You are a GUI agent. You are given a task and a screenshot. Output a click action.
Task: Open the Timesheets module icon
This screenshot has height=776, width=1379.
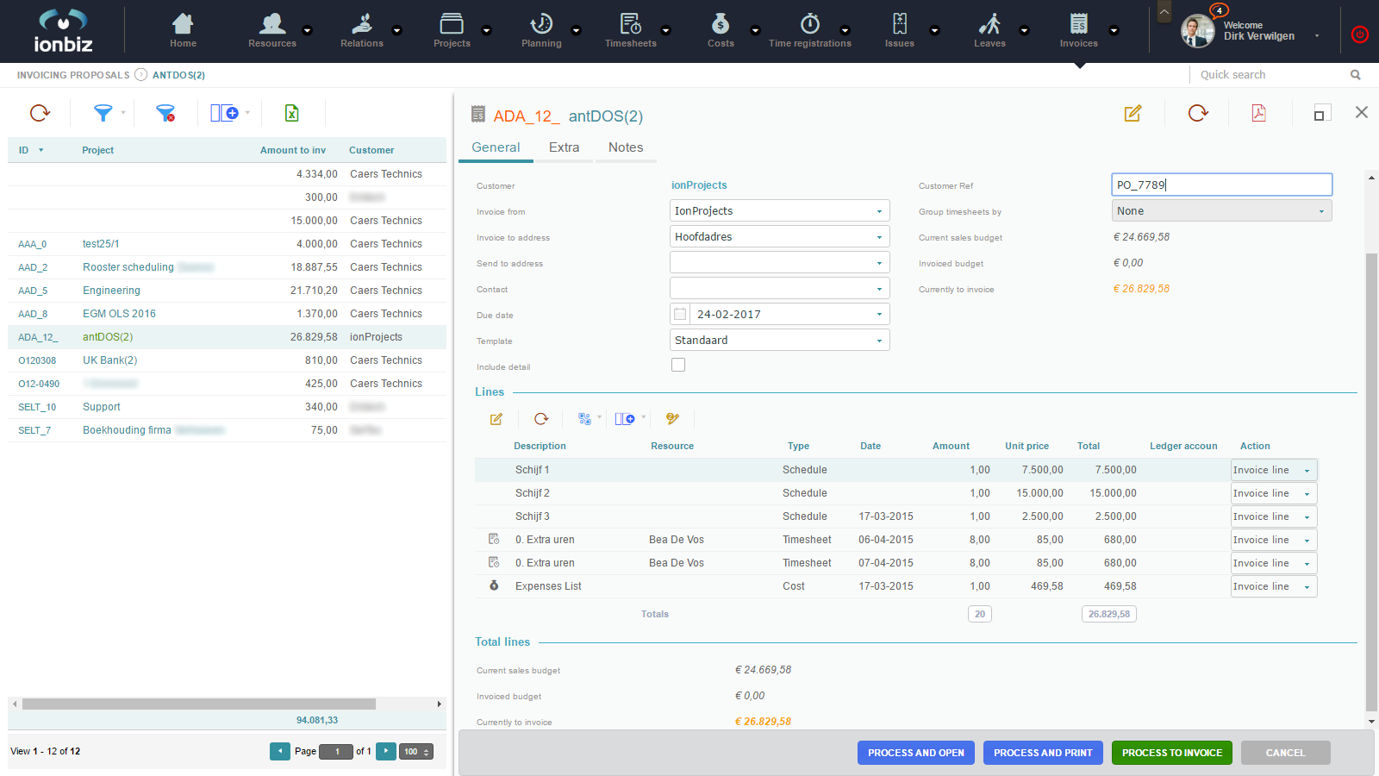coord(631,23)
